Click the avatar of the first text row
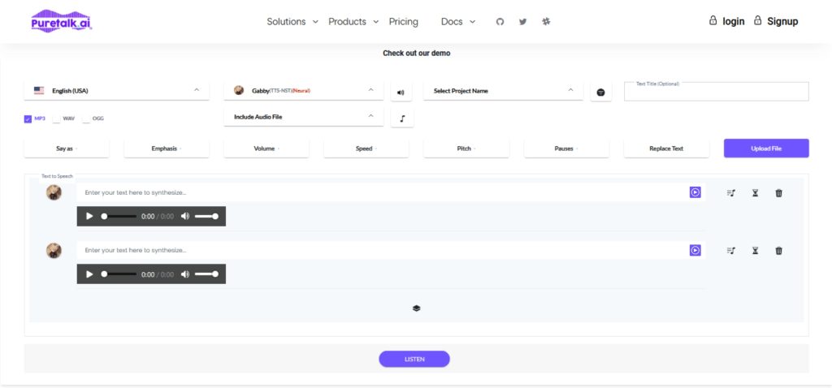This screenshot has height=388, width=832. click(x=54, y=192)
